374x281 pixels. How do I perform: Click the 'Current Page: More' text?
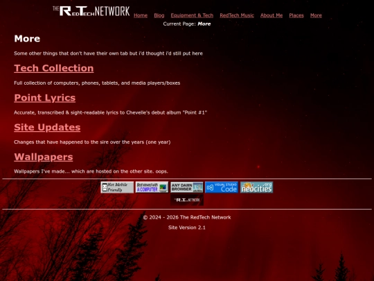tap(187, 24)
